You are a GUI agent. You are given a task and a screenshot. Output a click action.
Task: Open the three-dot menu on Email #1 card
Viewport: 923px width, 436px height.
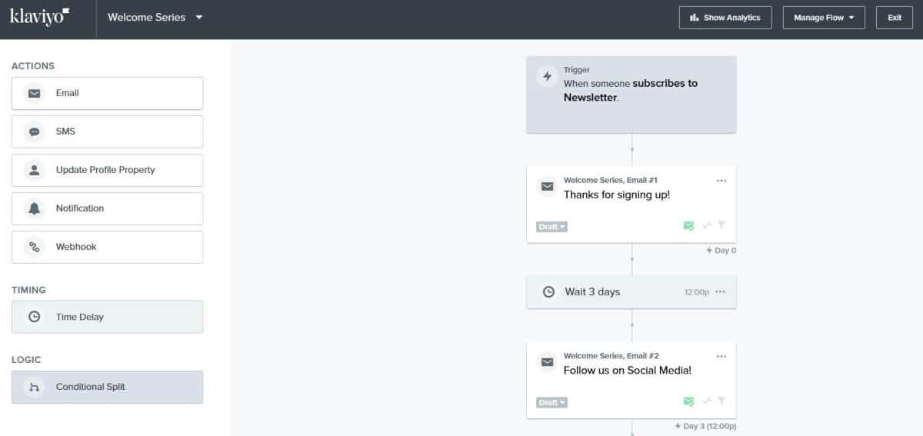721,181
